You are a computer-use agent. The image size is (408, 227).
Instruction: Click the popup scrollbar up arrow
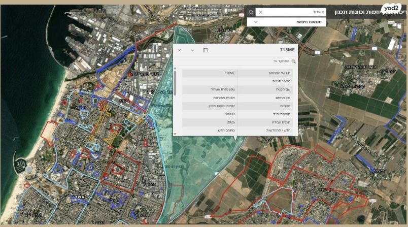(175, 68)
